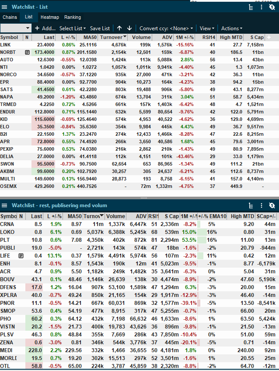This screenshot has width=279, height=371.
Task: Open hamburger menu of Watchlist - List panel
Action: click(4, 7)
